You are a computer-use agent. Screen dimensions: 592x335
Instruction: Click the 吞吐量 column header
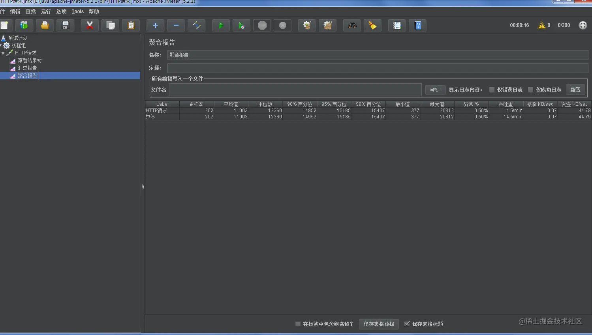coord(506,104)
